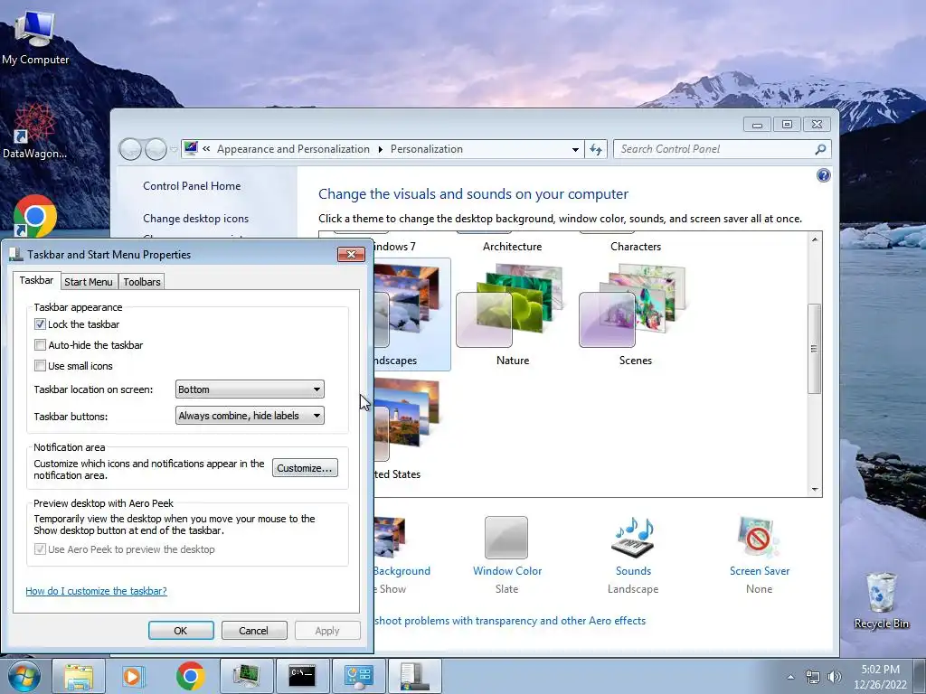
Task: Open Windows Explorer from taskbar
Action: coord(79,676)
